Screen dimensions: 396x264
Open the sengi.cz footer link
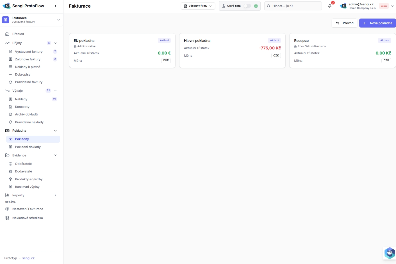point(28,258)
